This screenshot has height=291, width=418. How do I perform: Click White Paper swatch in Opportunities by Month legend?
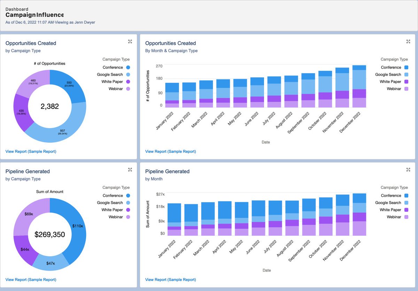coord(406,82)
